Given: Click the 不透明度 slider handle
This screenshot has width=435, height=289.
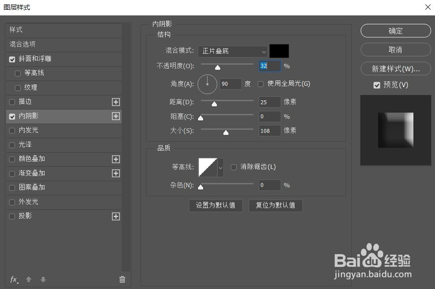Looking at the screenshot, I should [x=218, y=68].
